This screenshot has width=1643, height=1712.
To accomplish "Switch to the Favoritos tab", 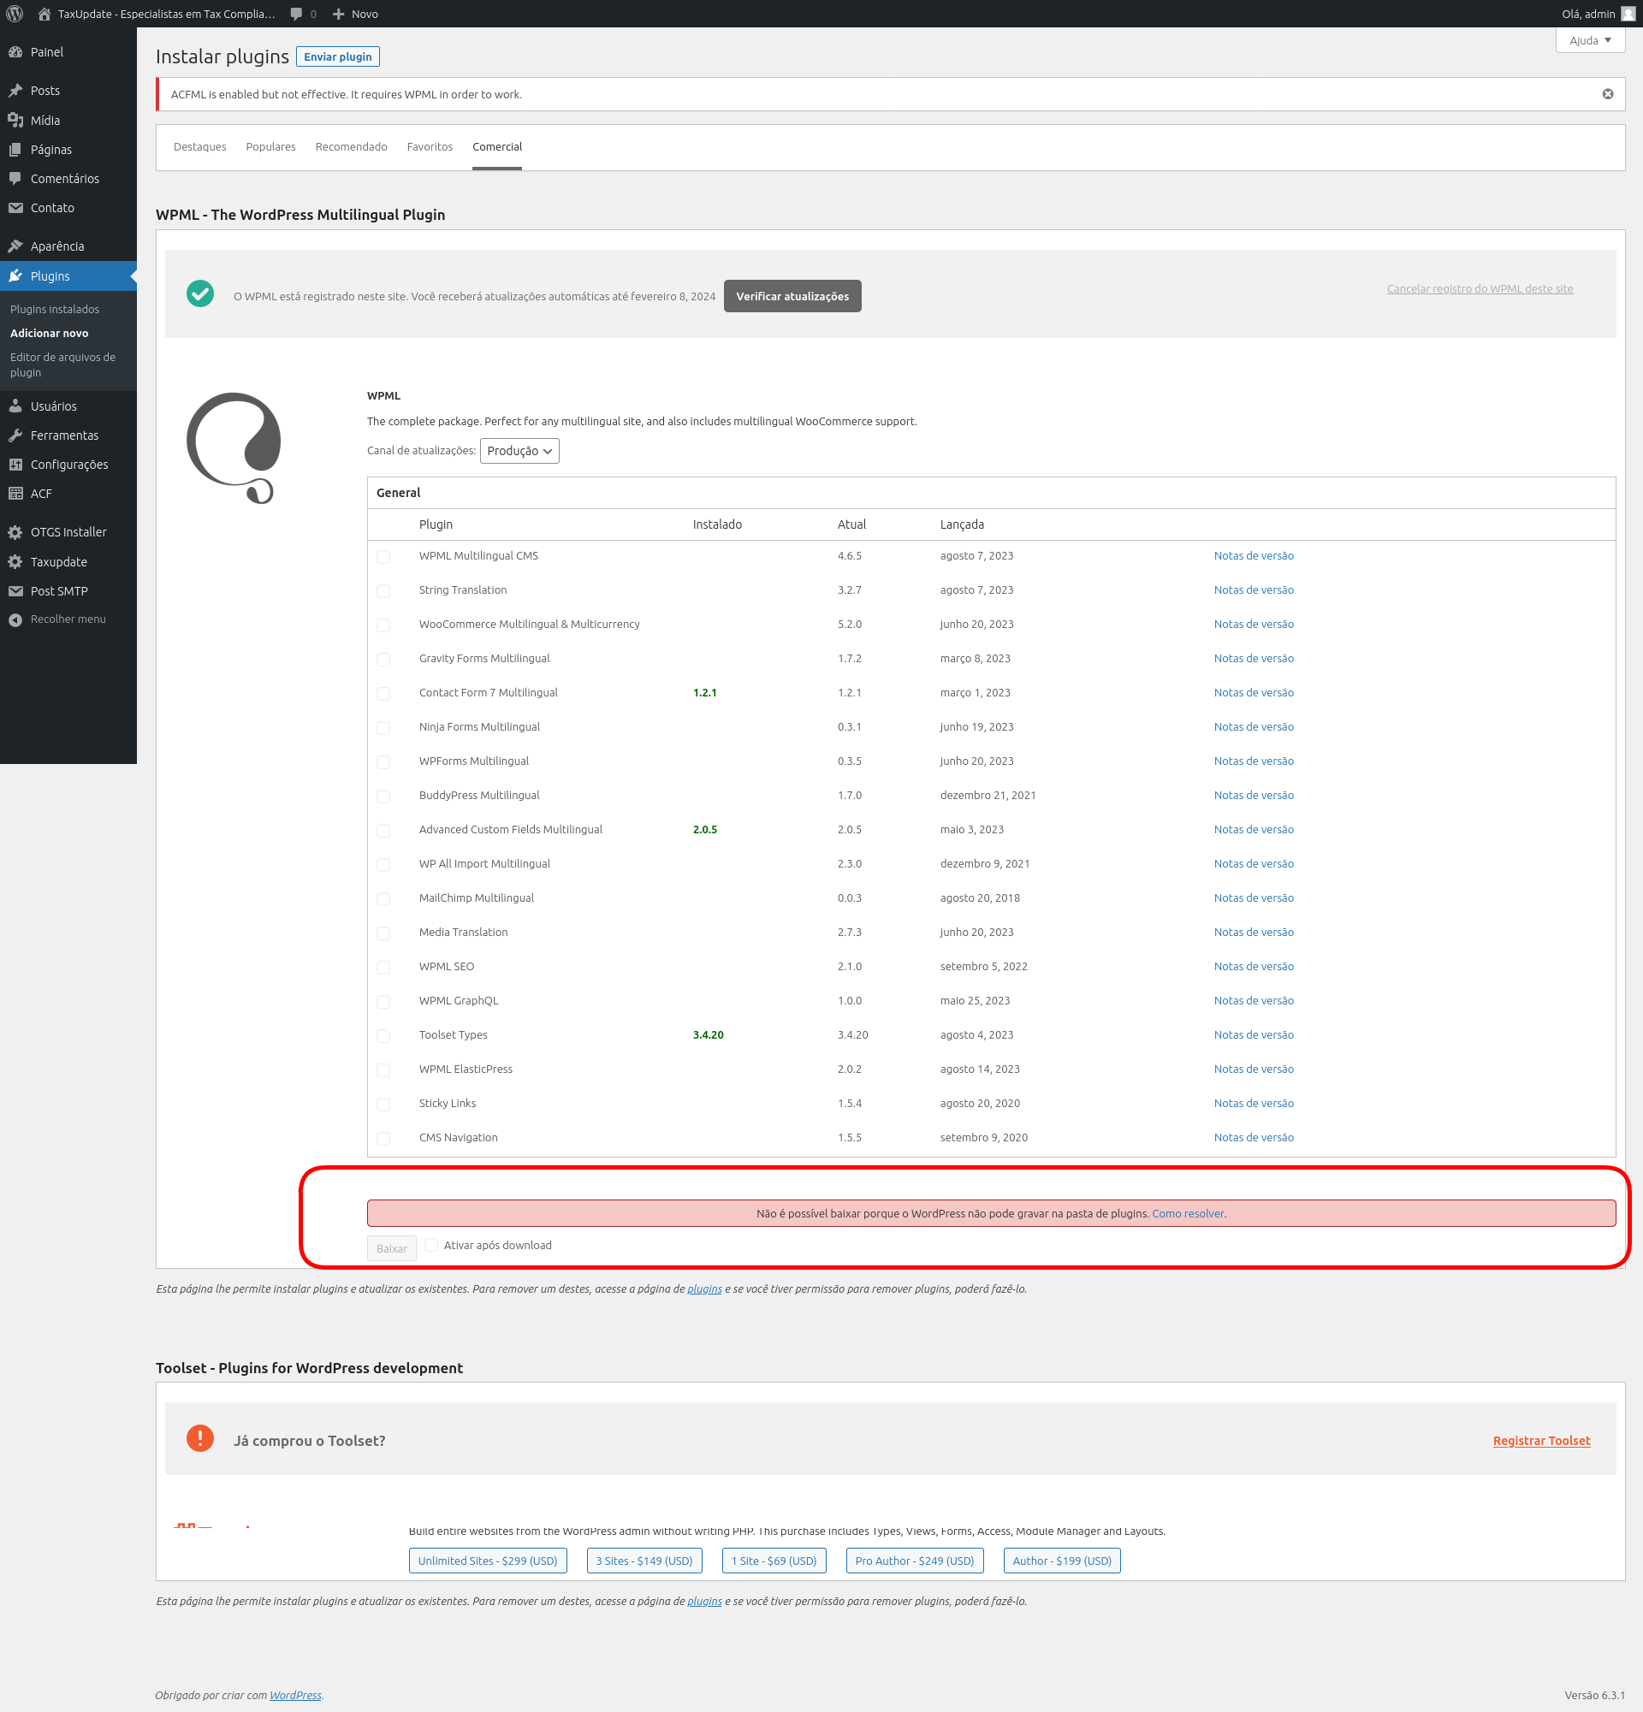I will coord(430,147).
